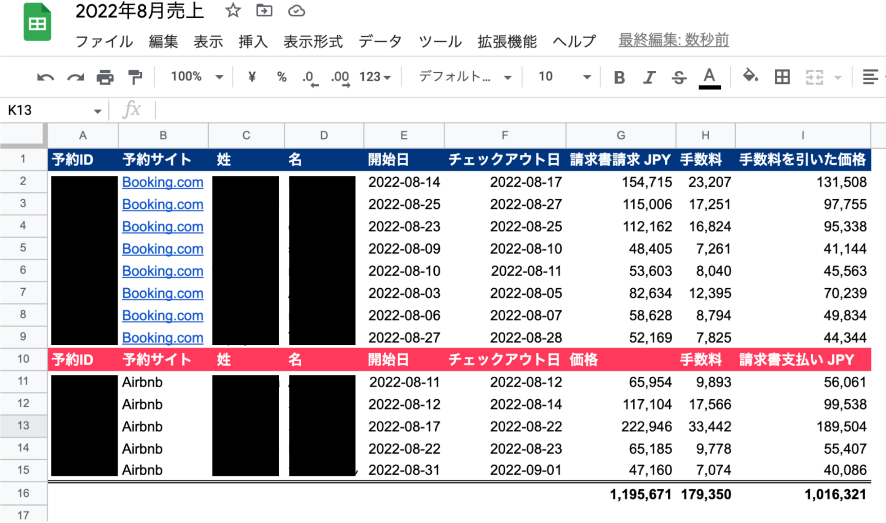Star this spreadsheet document
This screenshot has width=886, height=523.
click(233, 11)
